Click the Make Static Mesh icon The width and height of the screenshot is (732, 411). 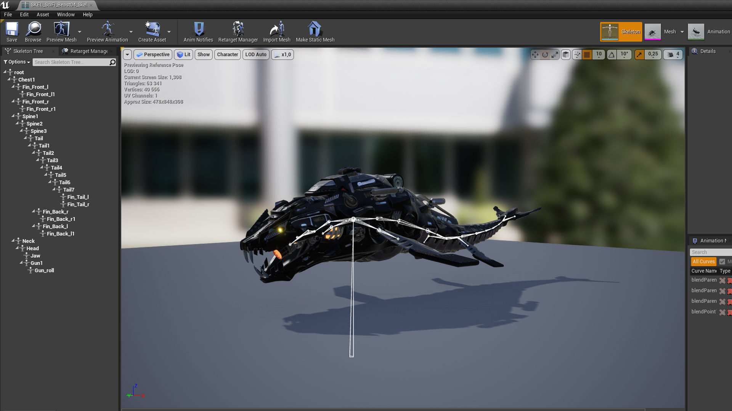point(315,30)
